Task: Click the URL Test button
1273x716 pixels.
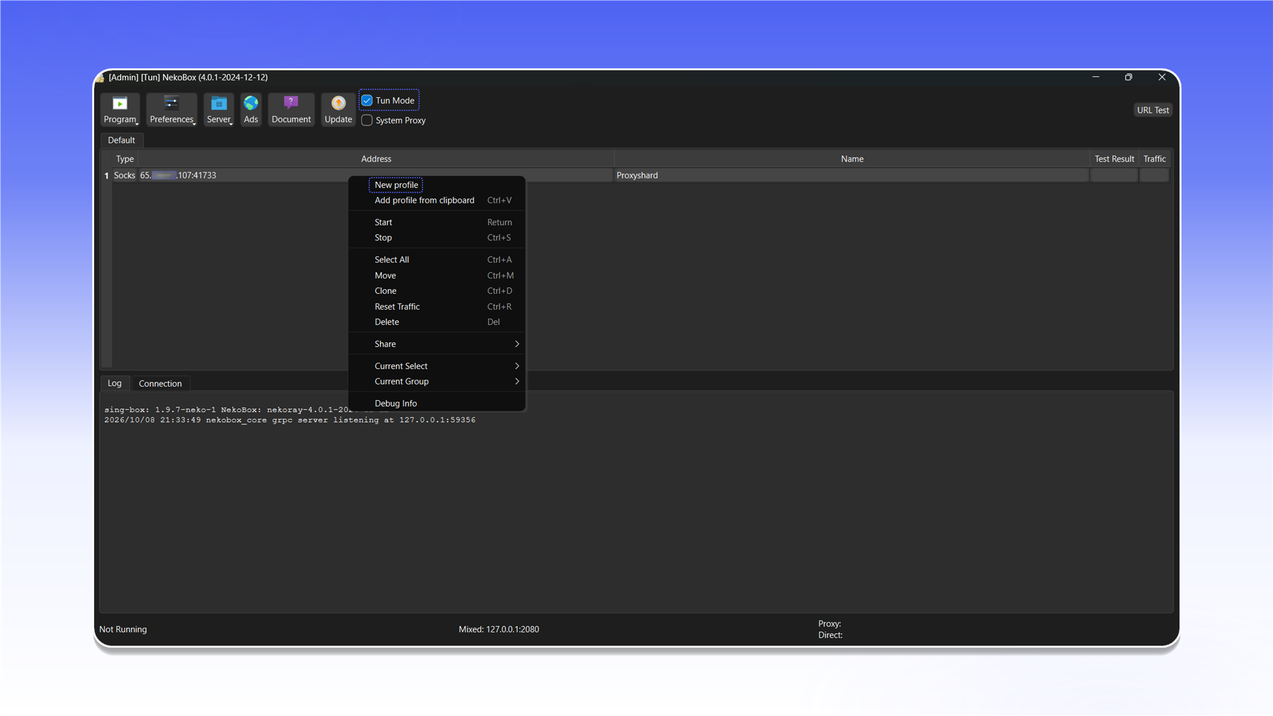Action: 1153,110
